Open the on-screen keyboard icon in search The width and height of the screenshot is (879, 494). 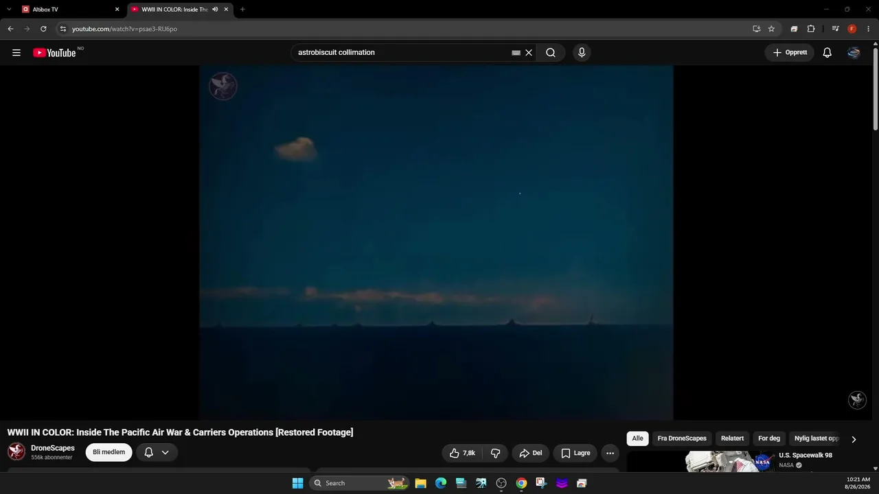click(516, 53)
